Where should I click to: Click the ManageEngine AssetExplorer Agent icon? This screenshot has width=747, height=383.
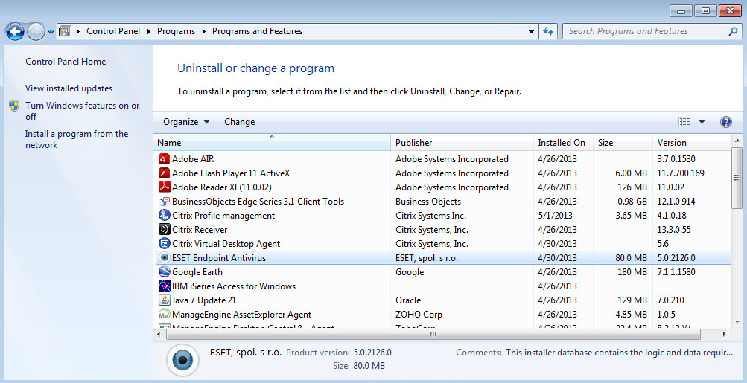[x=165, y=315]
